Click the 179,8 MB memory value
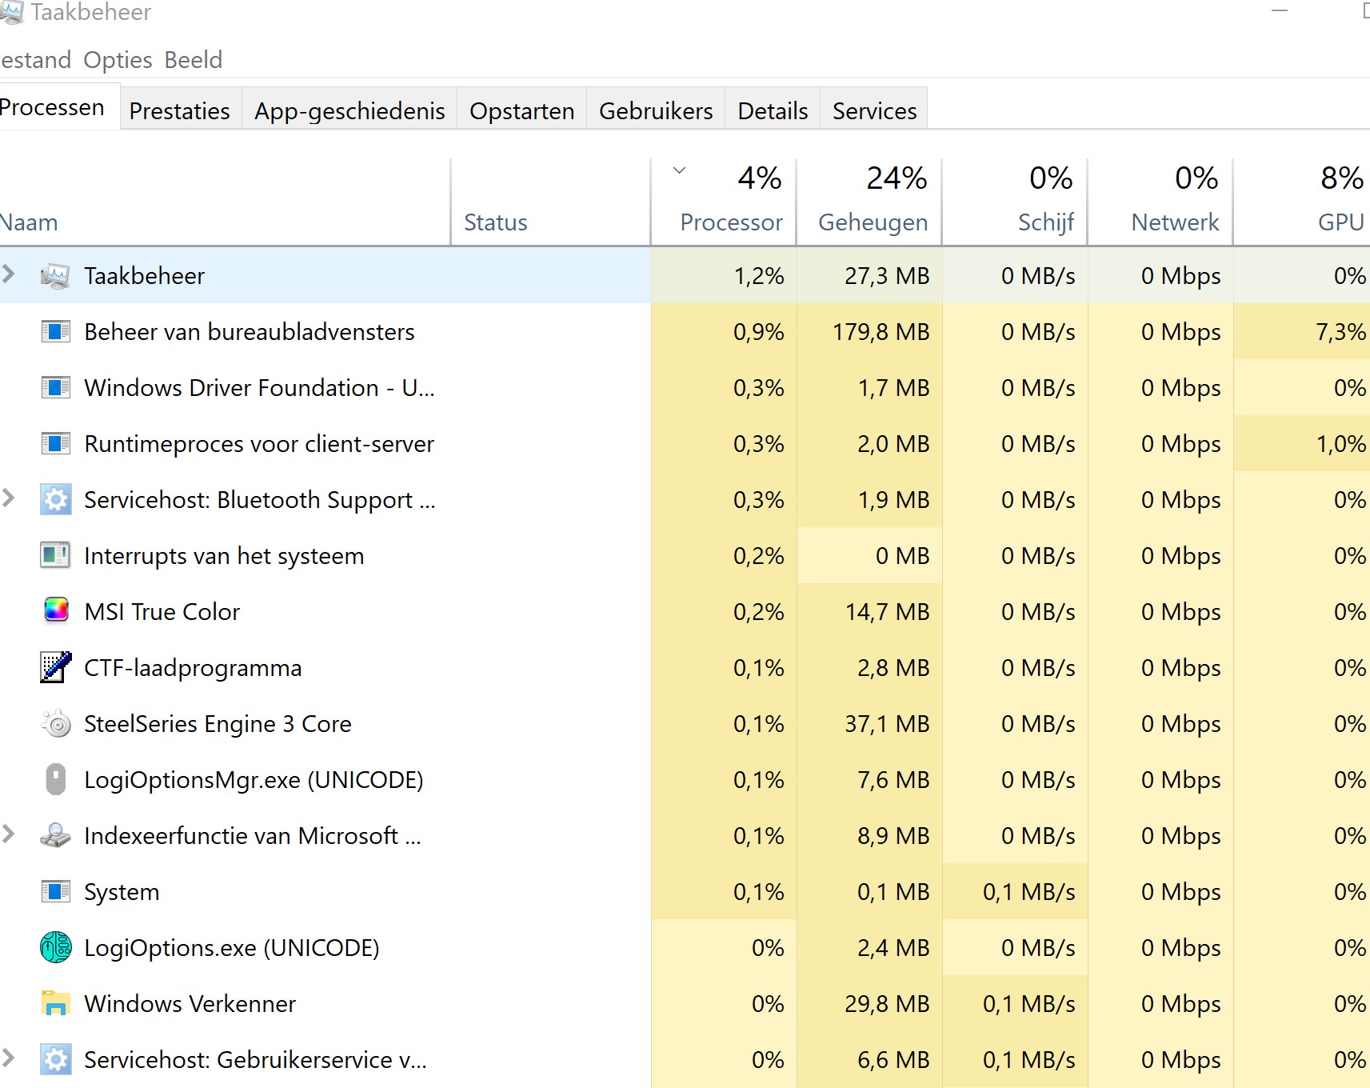Viewport: 1370px width, 1088px height. click(881, 332)
